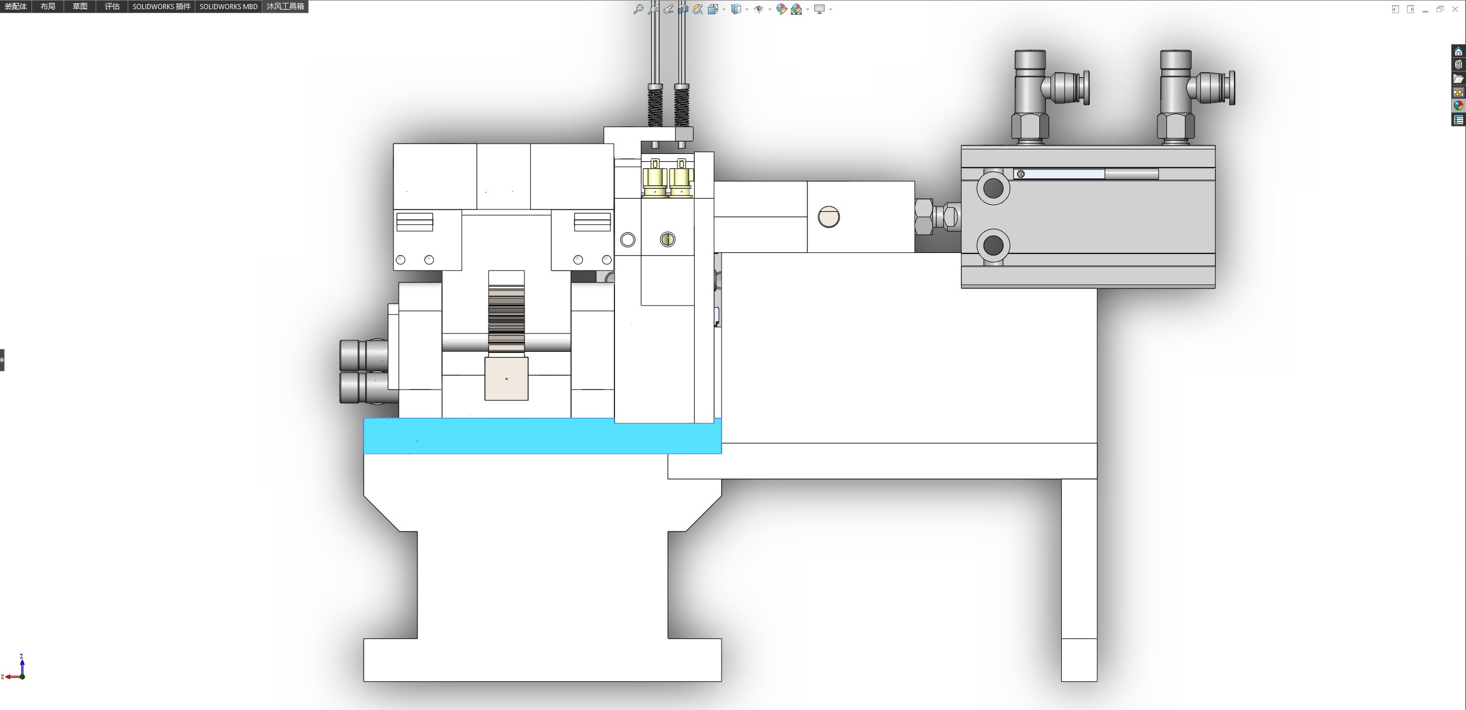Expand the View Orientation dropdown arrow

click(724, 9)
